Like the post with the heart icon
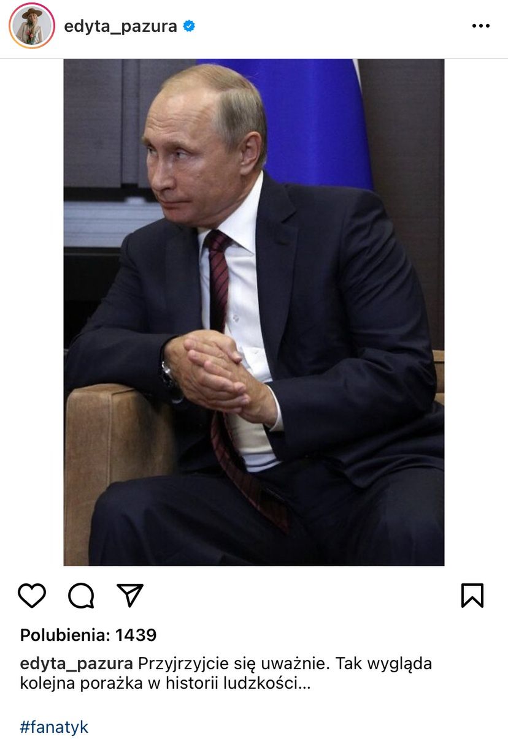 (x=32, y=595)
